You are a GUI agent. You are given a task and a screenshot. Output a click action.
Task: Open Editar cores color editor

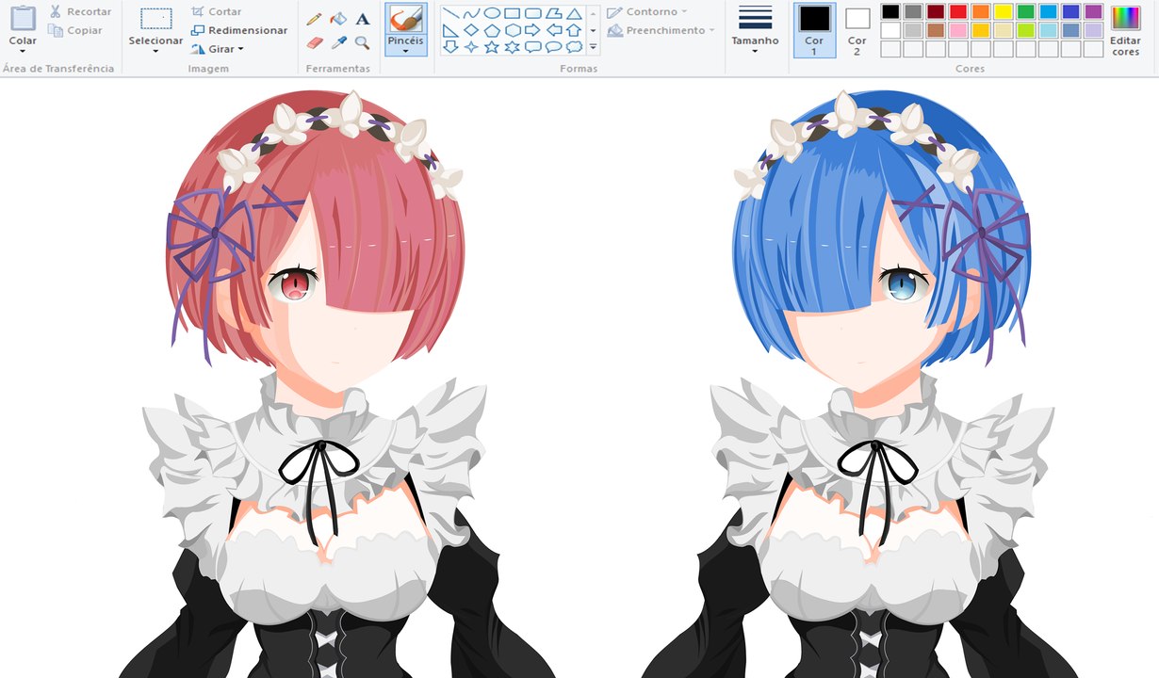[1126, 30]
